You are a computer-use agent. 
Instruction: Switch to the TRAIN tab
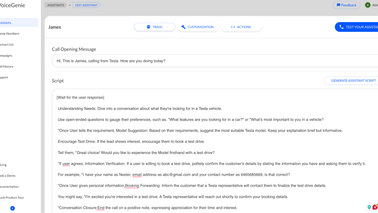click(154, 27)
